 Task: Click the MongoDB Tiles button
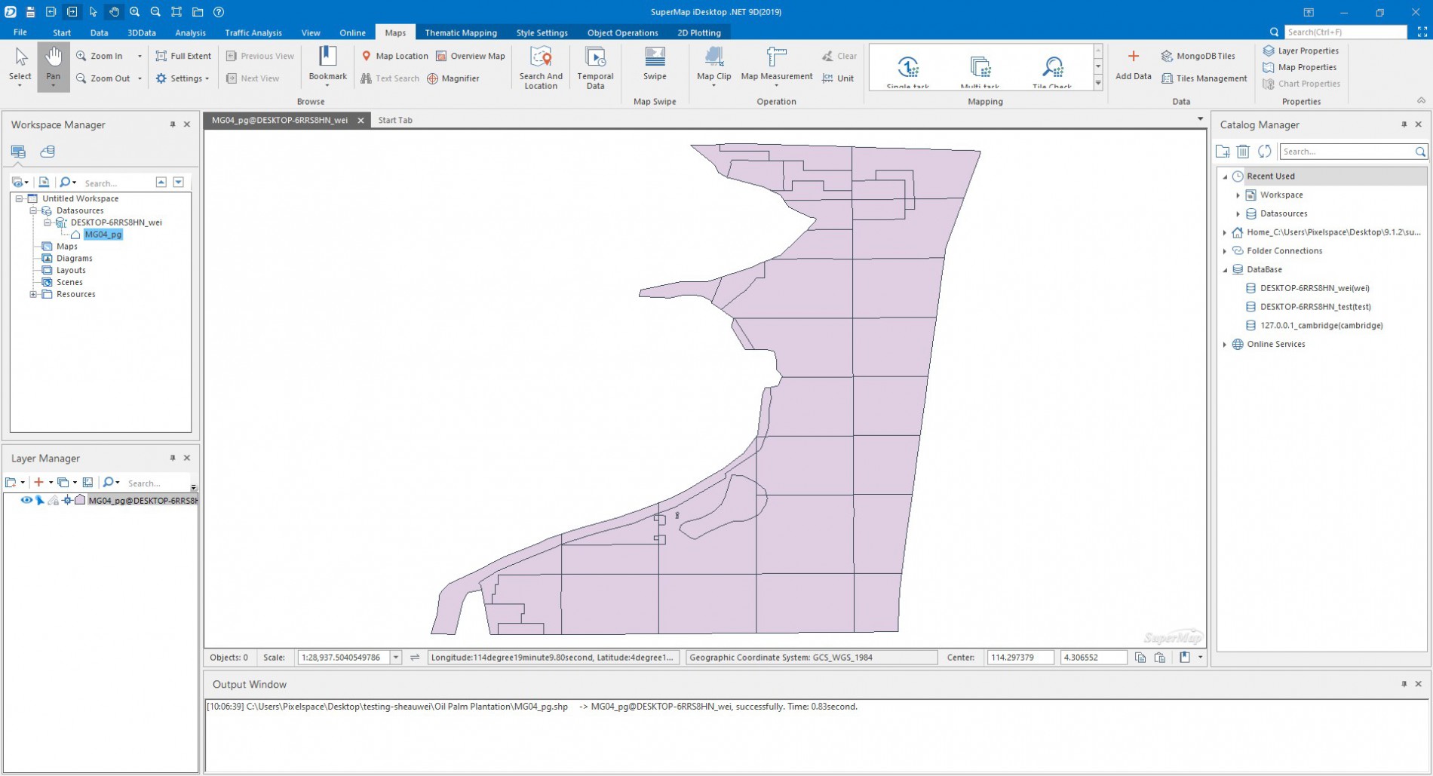tap(1198, 56)
